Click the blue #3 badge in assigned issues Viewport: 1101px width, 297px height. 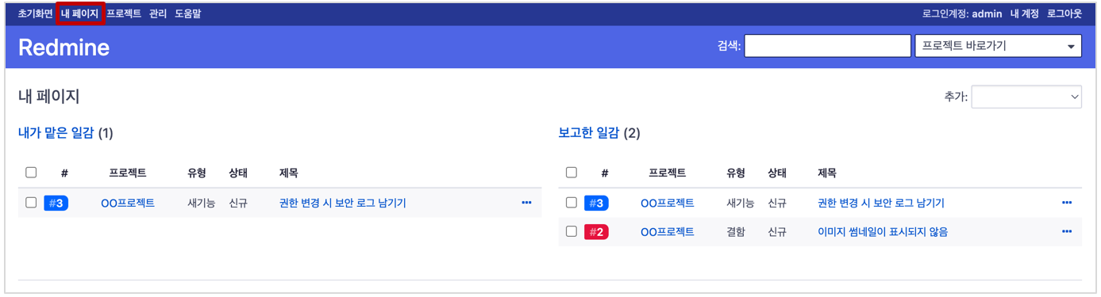click(x=56, y=203)
